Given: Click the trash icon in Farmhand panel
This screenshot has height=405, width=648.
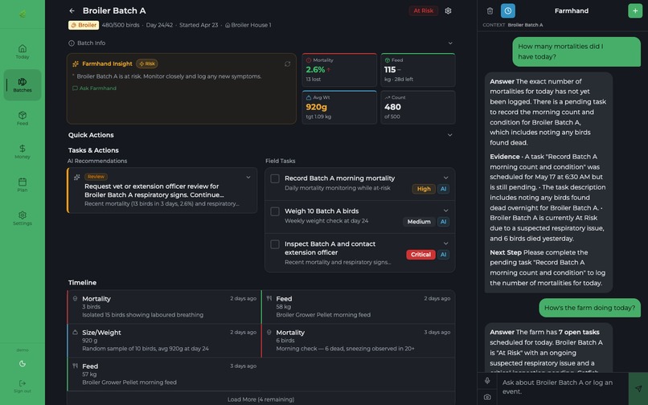Looking at the screenshot, I should (490, 10).
